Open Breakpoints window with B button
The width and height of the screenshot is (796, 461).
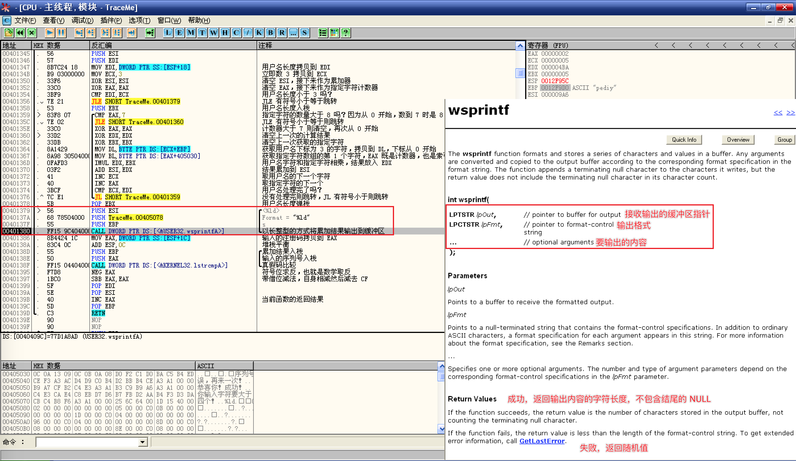click(270, 32)
